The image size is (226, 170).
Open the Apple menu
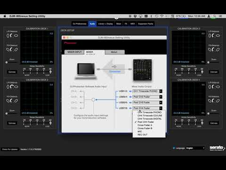[x=5, y=16]
